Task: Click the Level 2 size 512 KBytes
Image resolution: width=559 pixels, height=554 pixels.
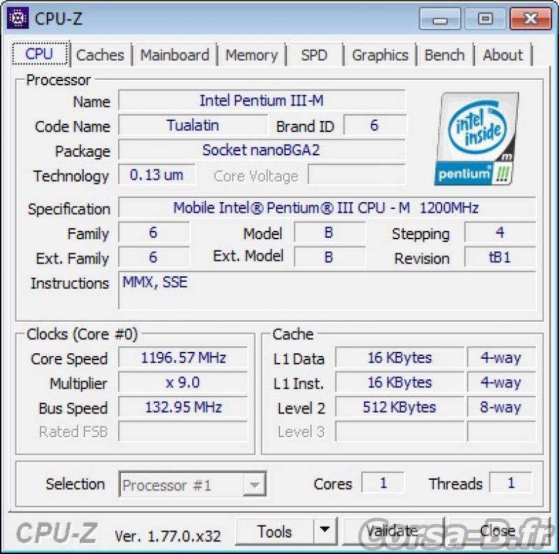Action: 400,407
